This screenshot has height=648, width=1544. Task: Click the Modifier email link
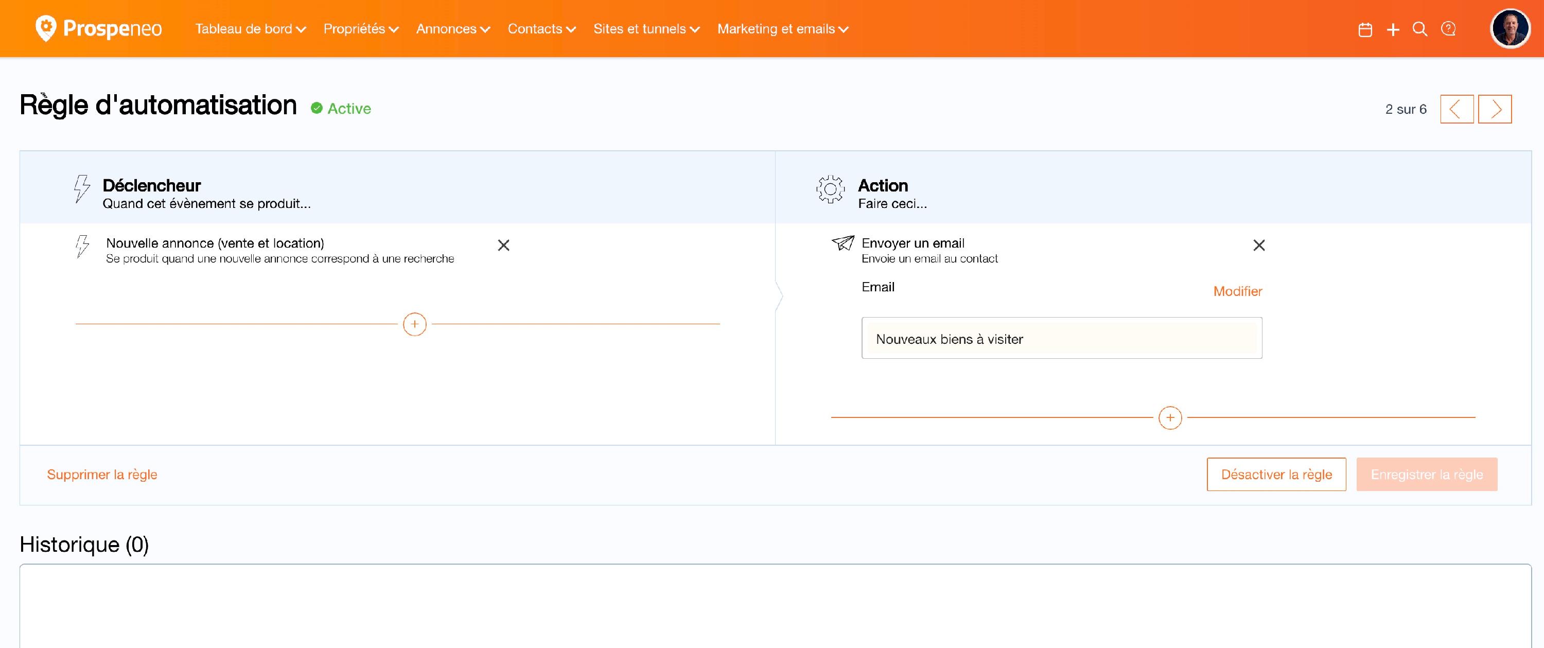point(1238,291)
